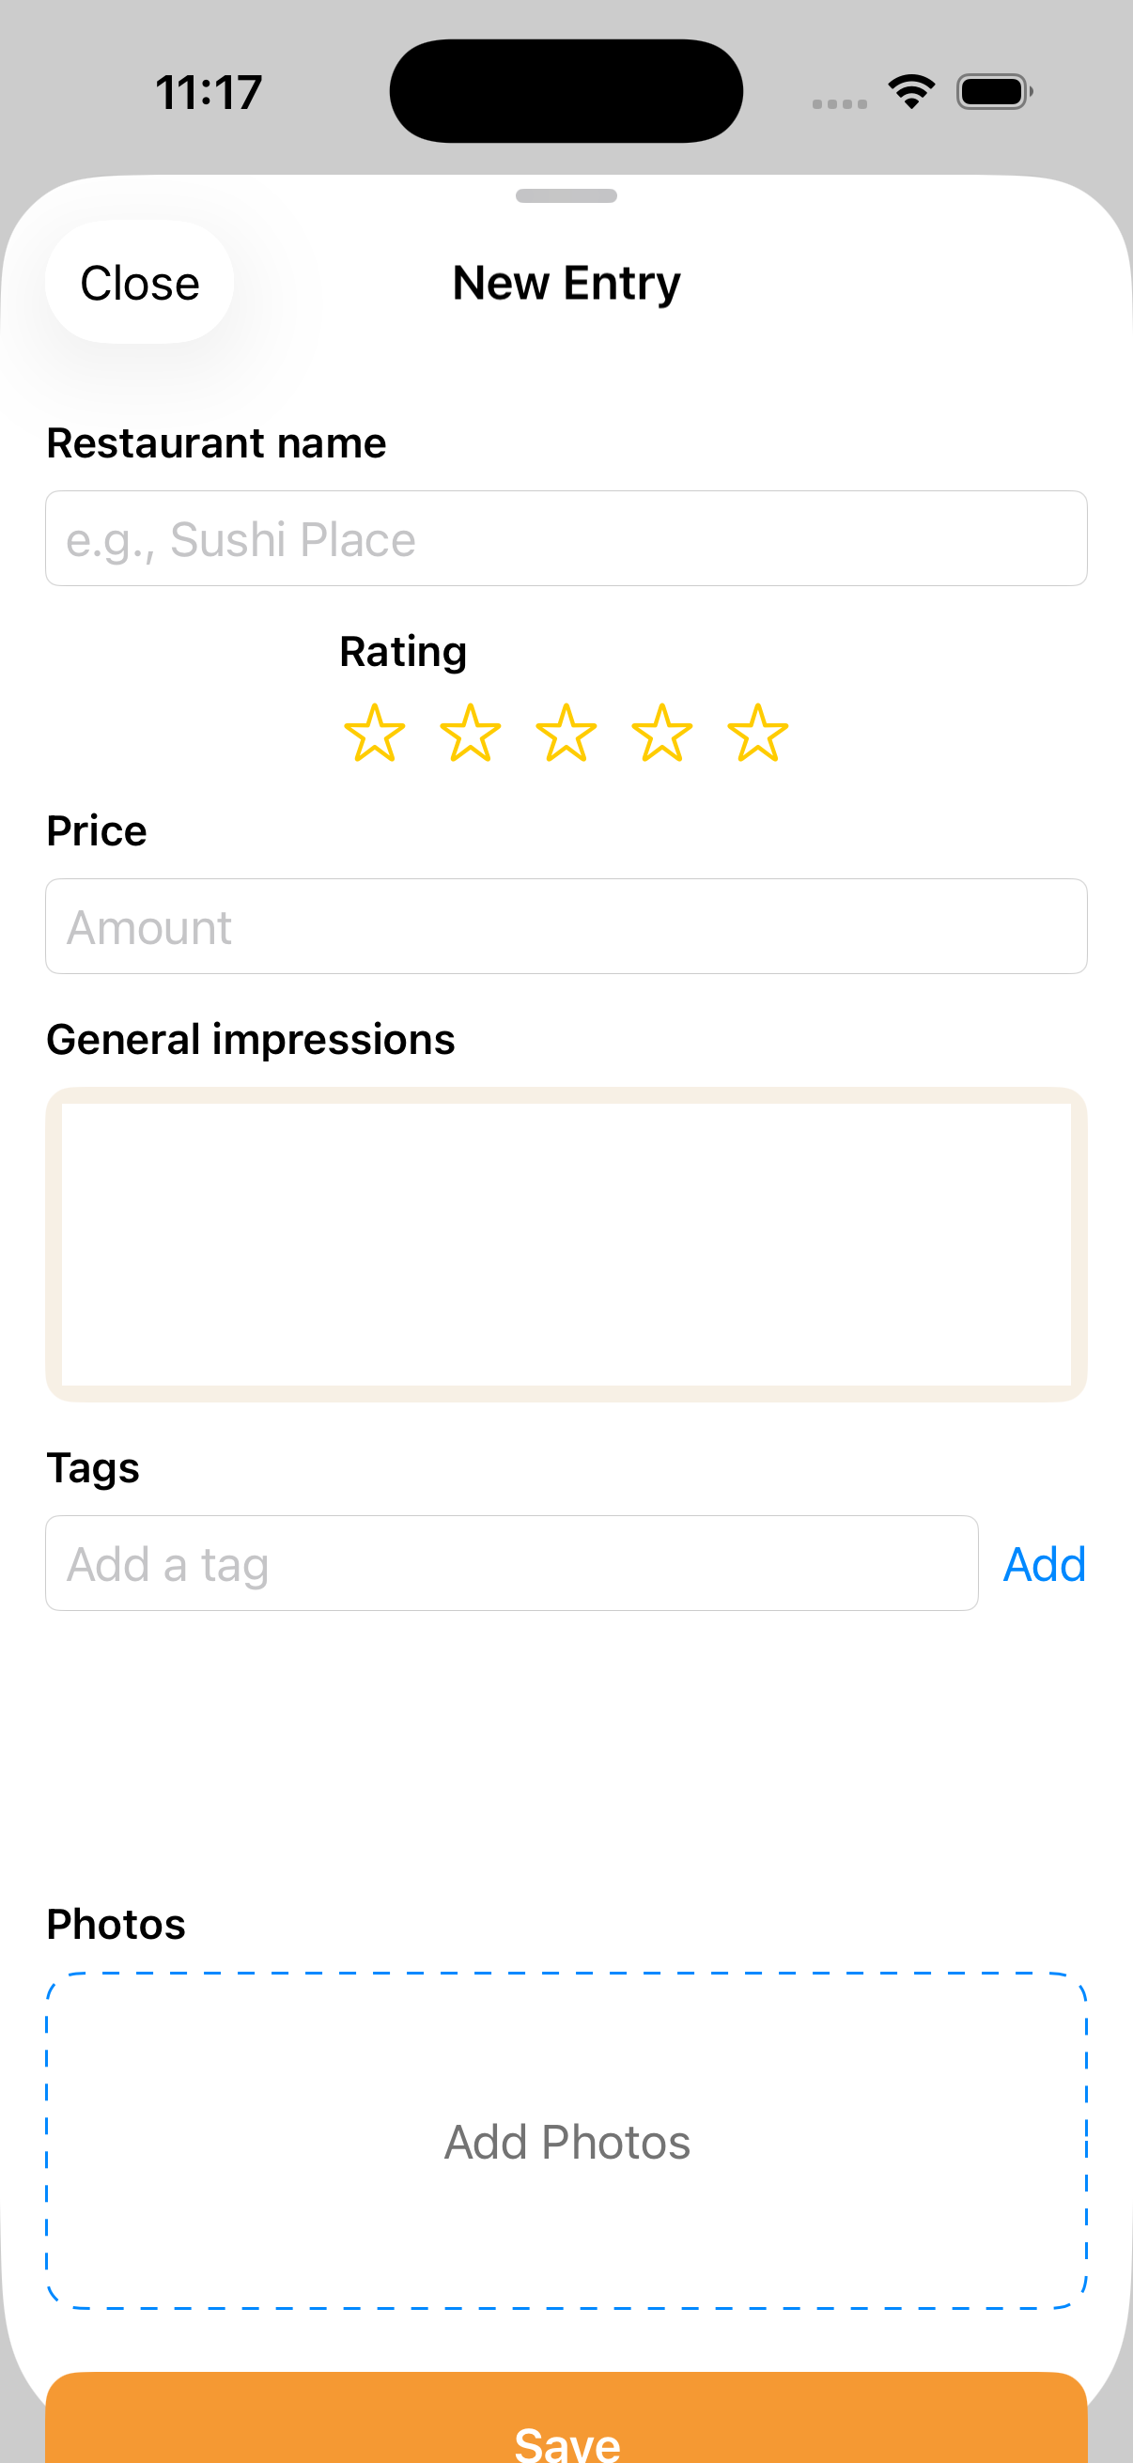This screenshot has height=2463, width=1133.
Task: Tap the second rating star
Action: 471,734
